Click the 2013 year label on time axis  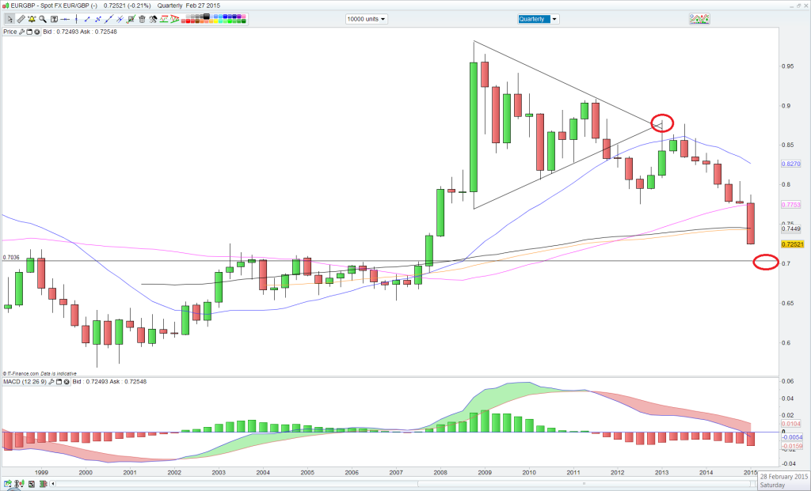(x=661, y=472)
